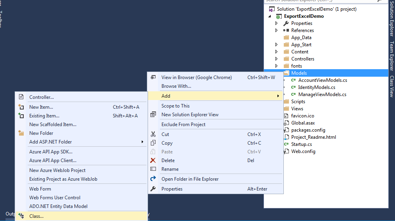Click the C# icon of Startup.cs
The width and height of the screenshot is (395, 221).
click(x=287, y=144)
